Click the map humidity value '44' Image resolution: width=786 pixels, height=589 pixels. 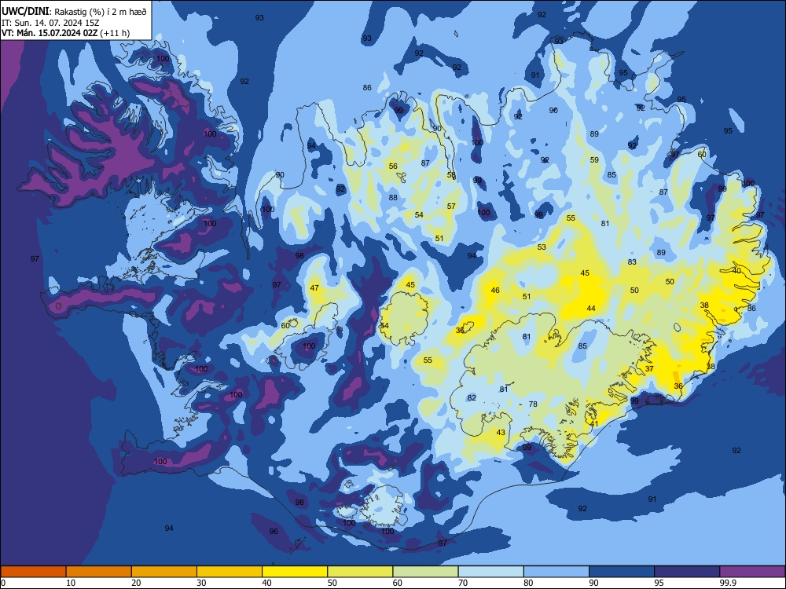[x=591, y=309]
